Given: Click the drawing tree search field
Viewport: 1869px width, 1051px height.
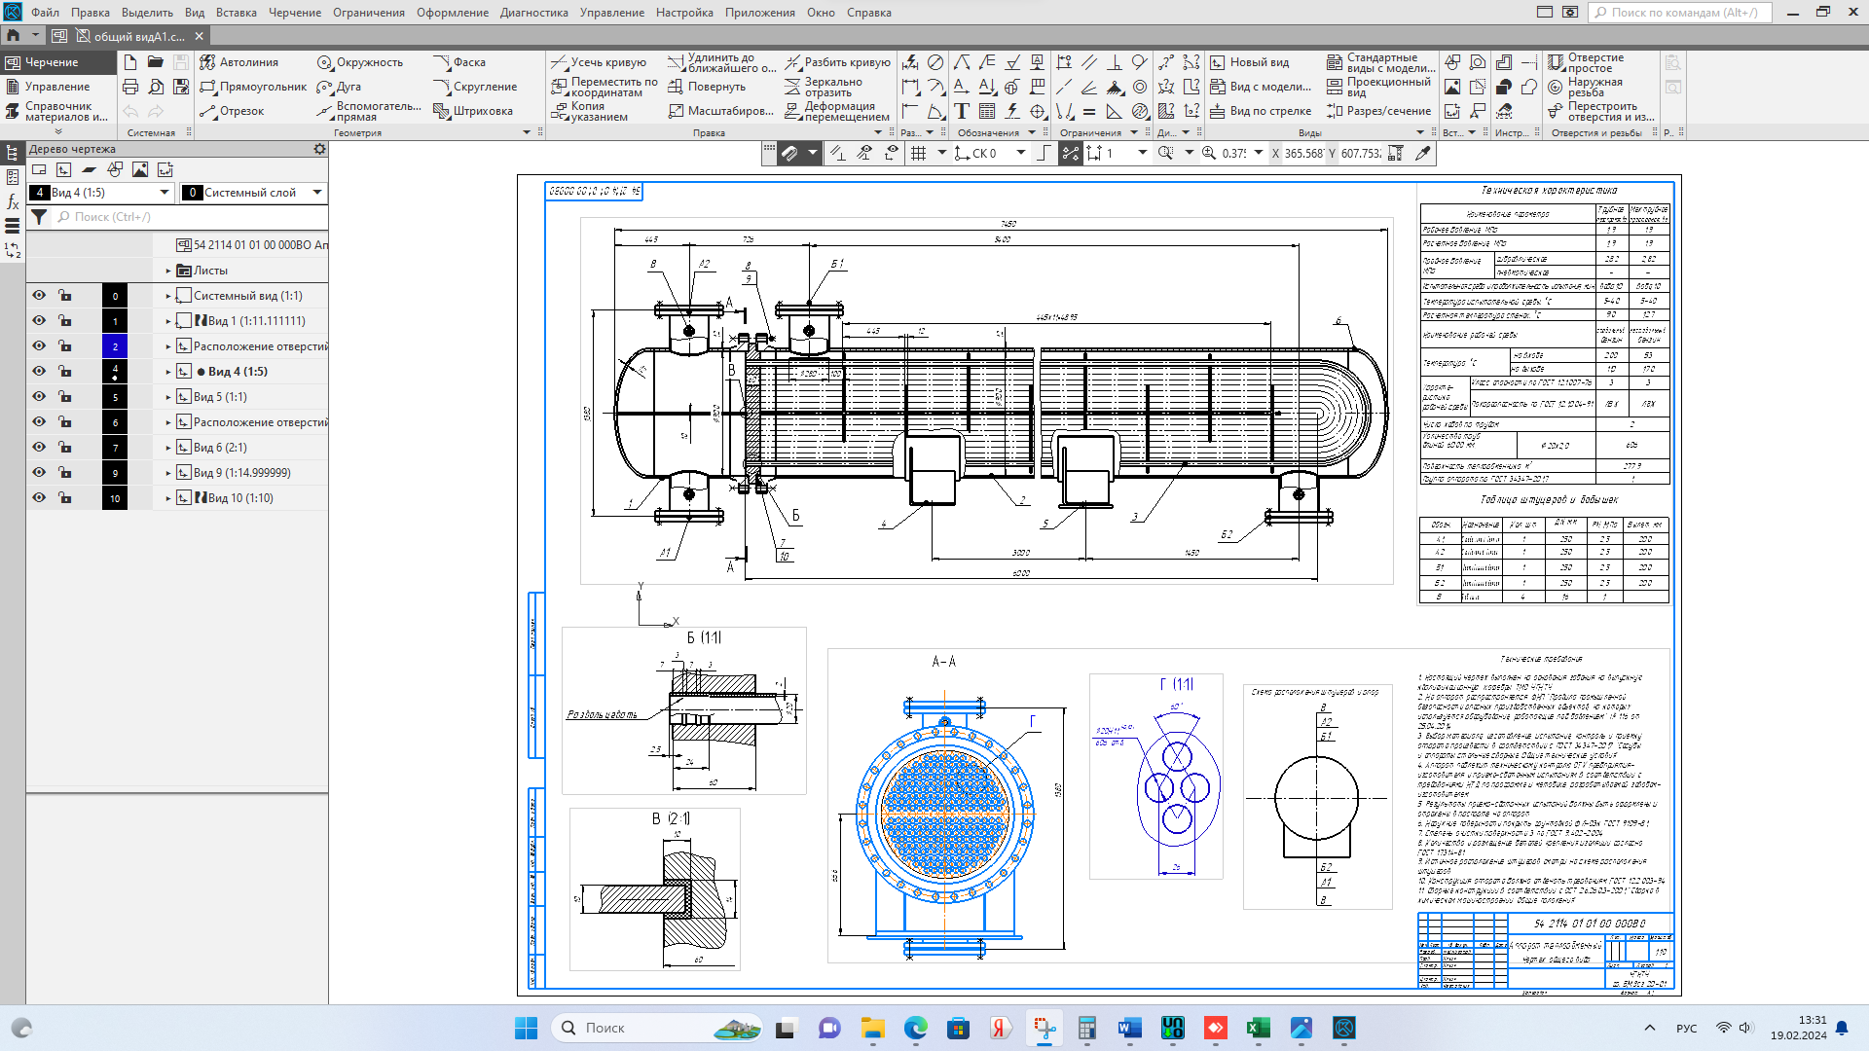Looking at the screenshot, I should click(x=190, y=217).
